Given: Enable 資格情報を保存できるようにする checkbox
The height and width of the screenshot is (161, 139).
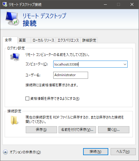Looking at the screenshot, I should pyautogui.click(x=27, y=99).
